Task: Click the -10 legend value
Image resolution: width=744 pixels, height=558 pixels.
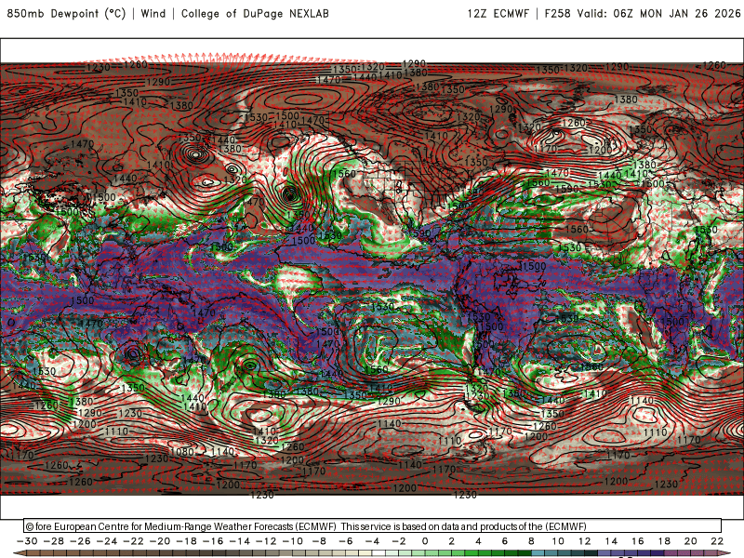Action: pyautogui.click(x=293, y=541)
